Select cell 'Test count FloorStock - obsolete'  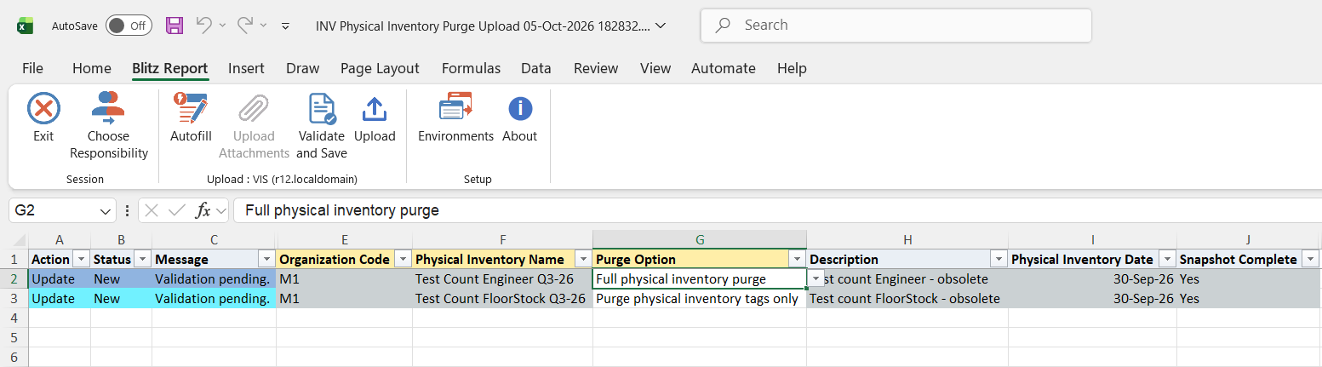pos(907,299)
